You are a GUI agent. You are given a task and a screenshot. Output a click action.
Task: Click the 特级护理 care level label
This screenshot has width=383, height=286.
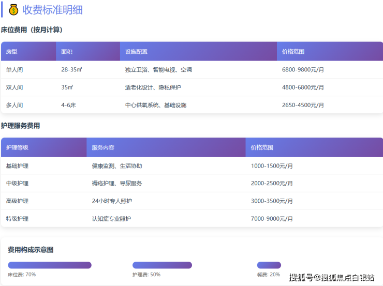17,219
